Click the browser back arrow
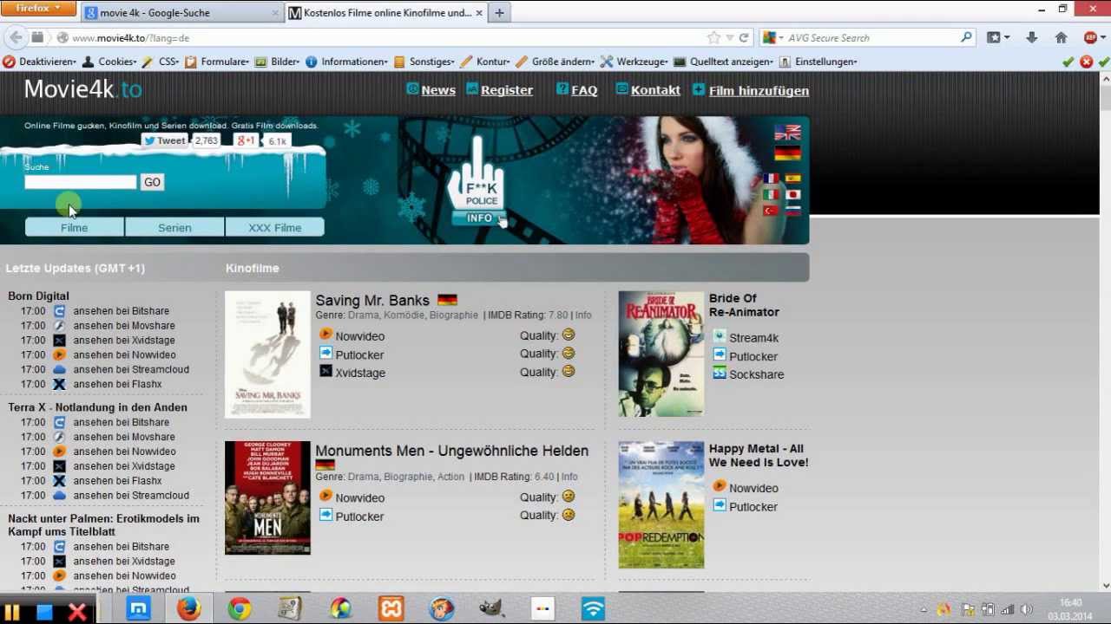Image resolution: width=1111 pixels, height=624 pixels. (16, 37)
